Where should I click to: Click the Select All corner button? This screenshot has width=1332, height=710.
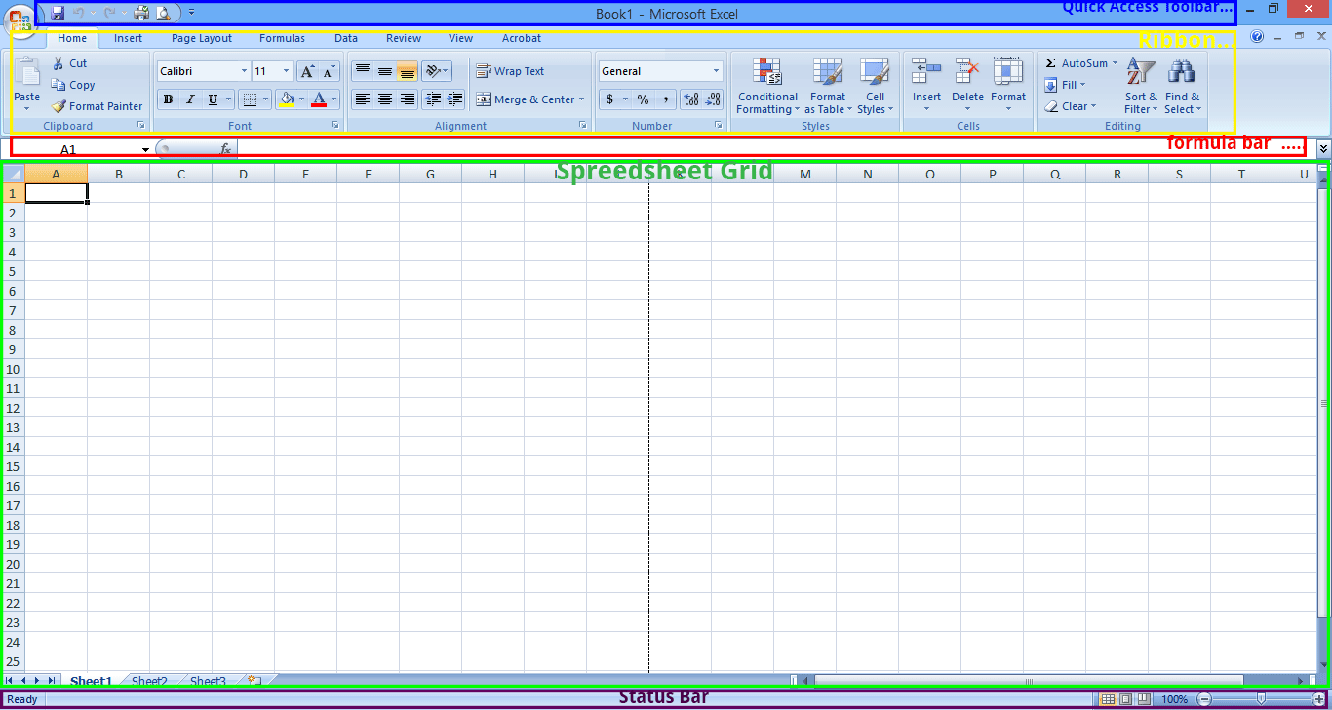click(x=14, y=174)
